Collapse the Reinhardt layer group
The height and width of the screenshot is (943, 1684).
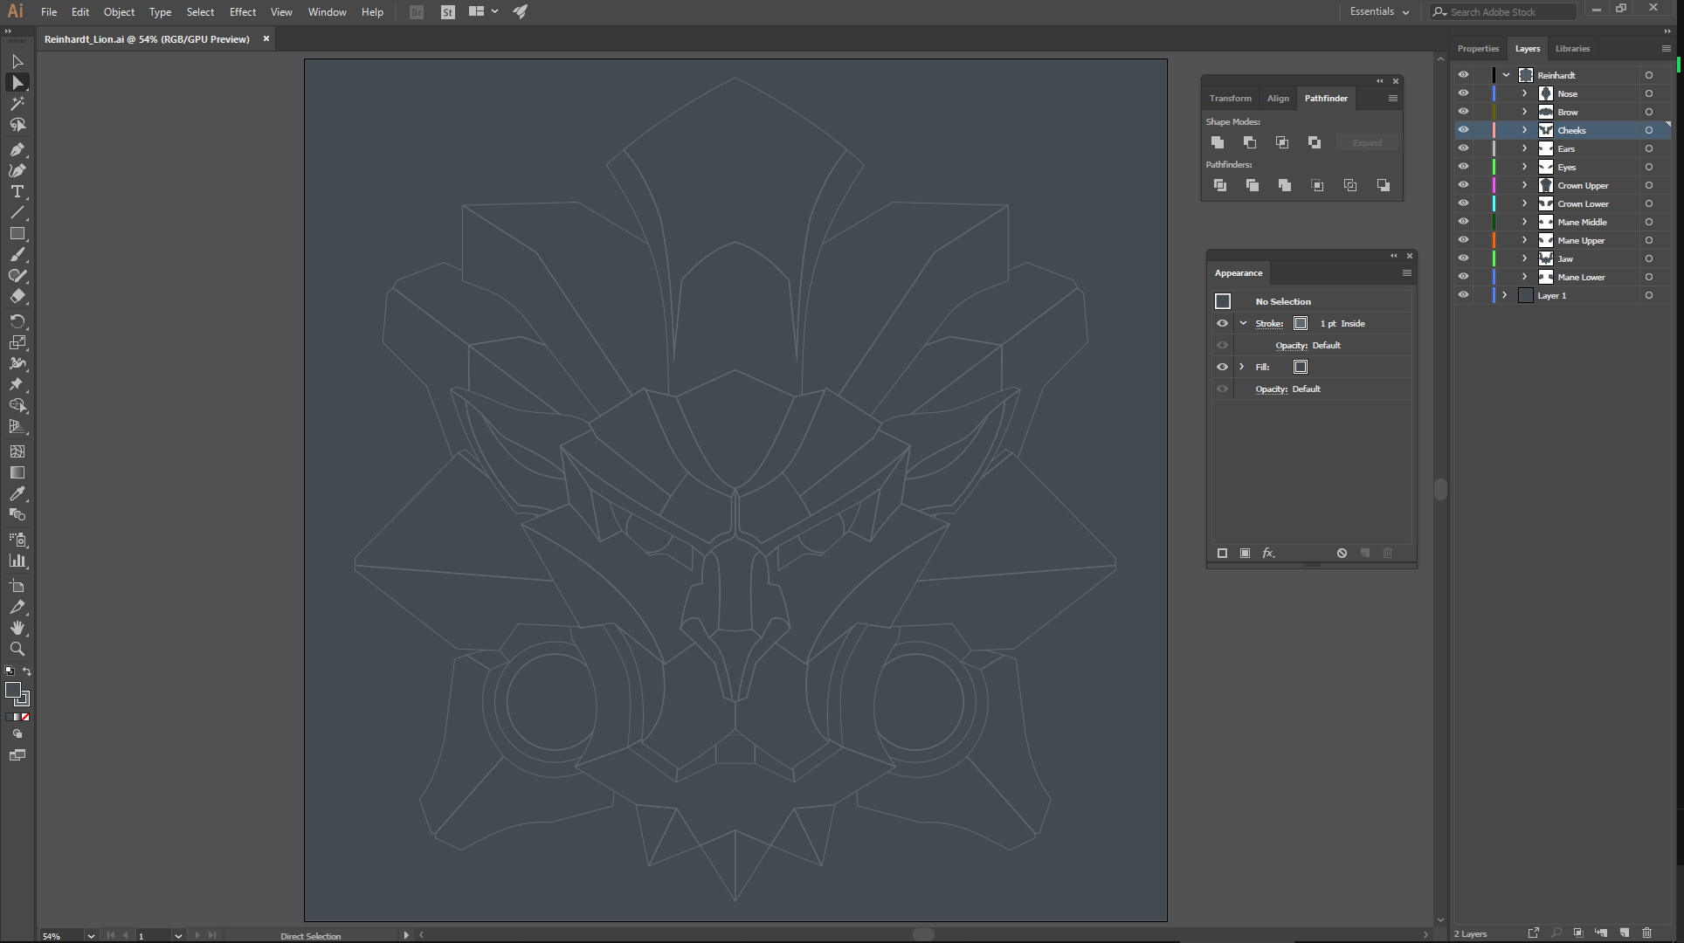[x=1507, y=75]
